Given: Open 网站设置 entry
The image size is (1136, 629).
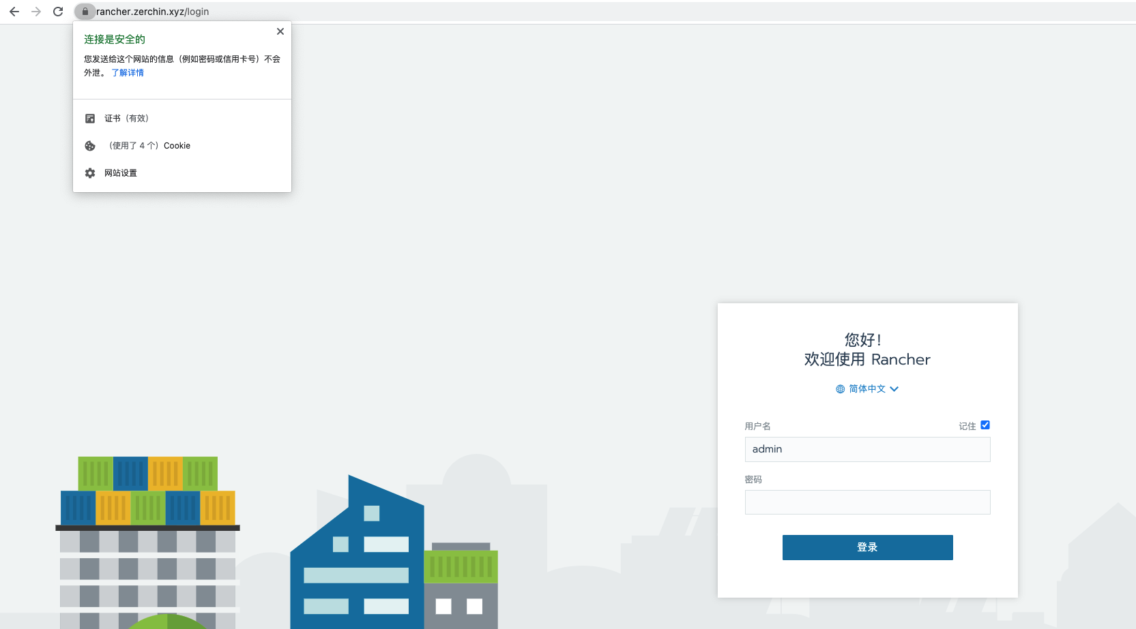Looking at the screenshot, I should 182,173.
